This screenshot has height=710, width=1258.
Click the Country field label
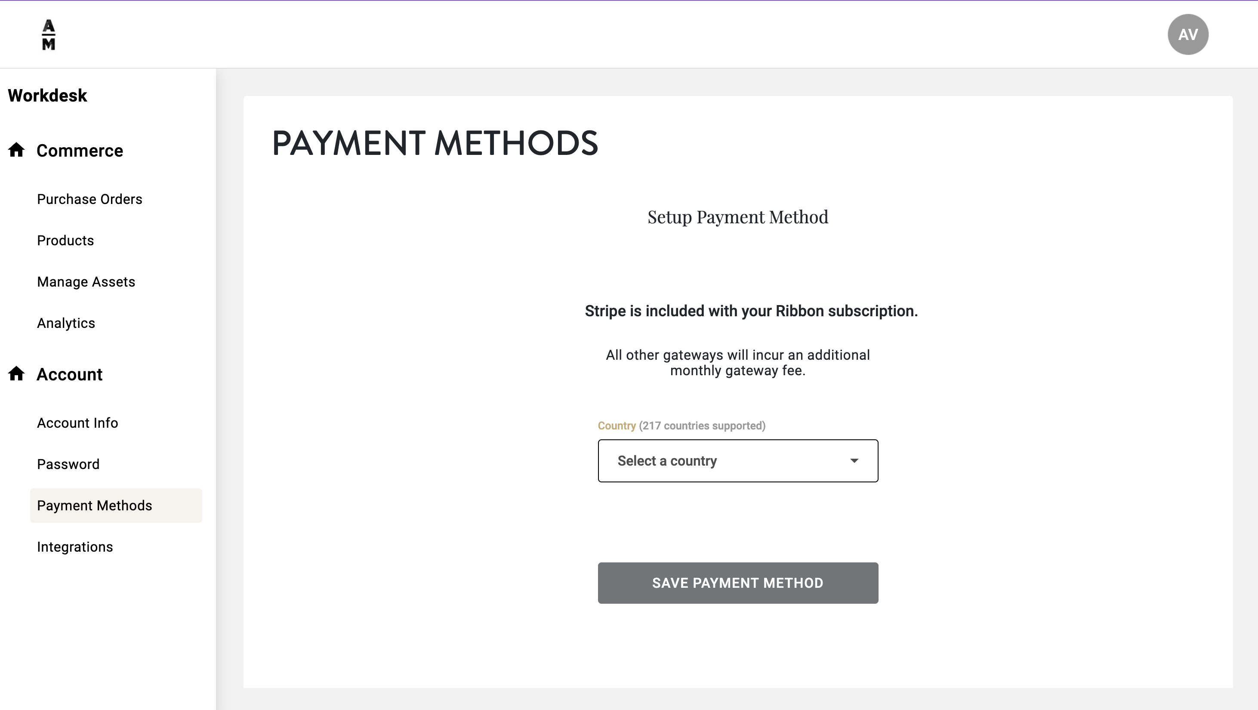point(616,425)
